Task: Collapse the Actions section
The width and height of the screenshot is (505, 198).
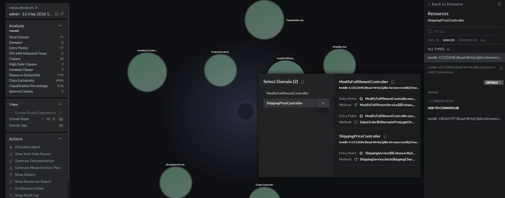Action: 60,138
